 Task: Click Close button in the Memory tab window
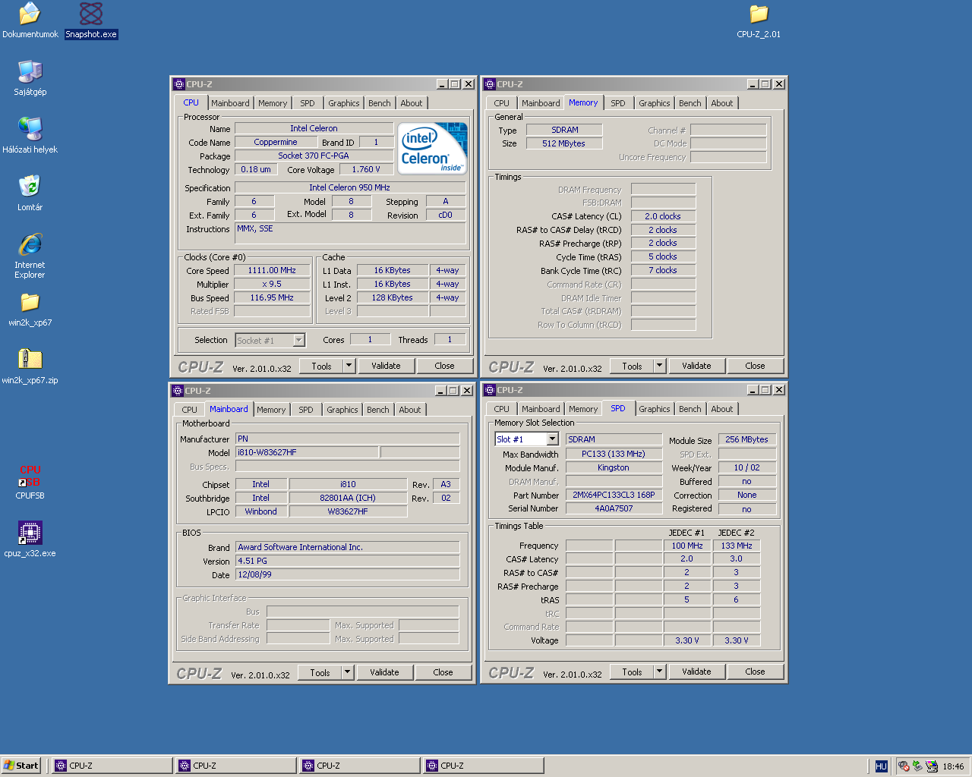pos(755,366)
